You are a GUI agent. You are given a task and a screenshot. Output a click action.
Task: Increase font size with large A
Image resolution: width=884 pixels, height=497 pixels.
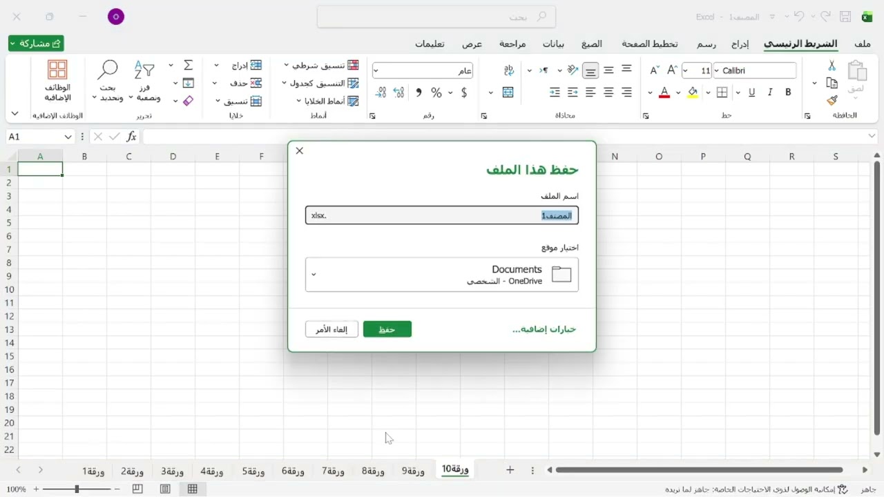click(x=671, y=70)
